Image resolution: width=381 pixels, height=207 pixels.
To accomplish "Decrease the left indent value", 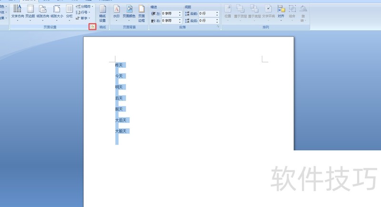I will point(180,15).
